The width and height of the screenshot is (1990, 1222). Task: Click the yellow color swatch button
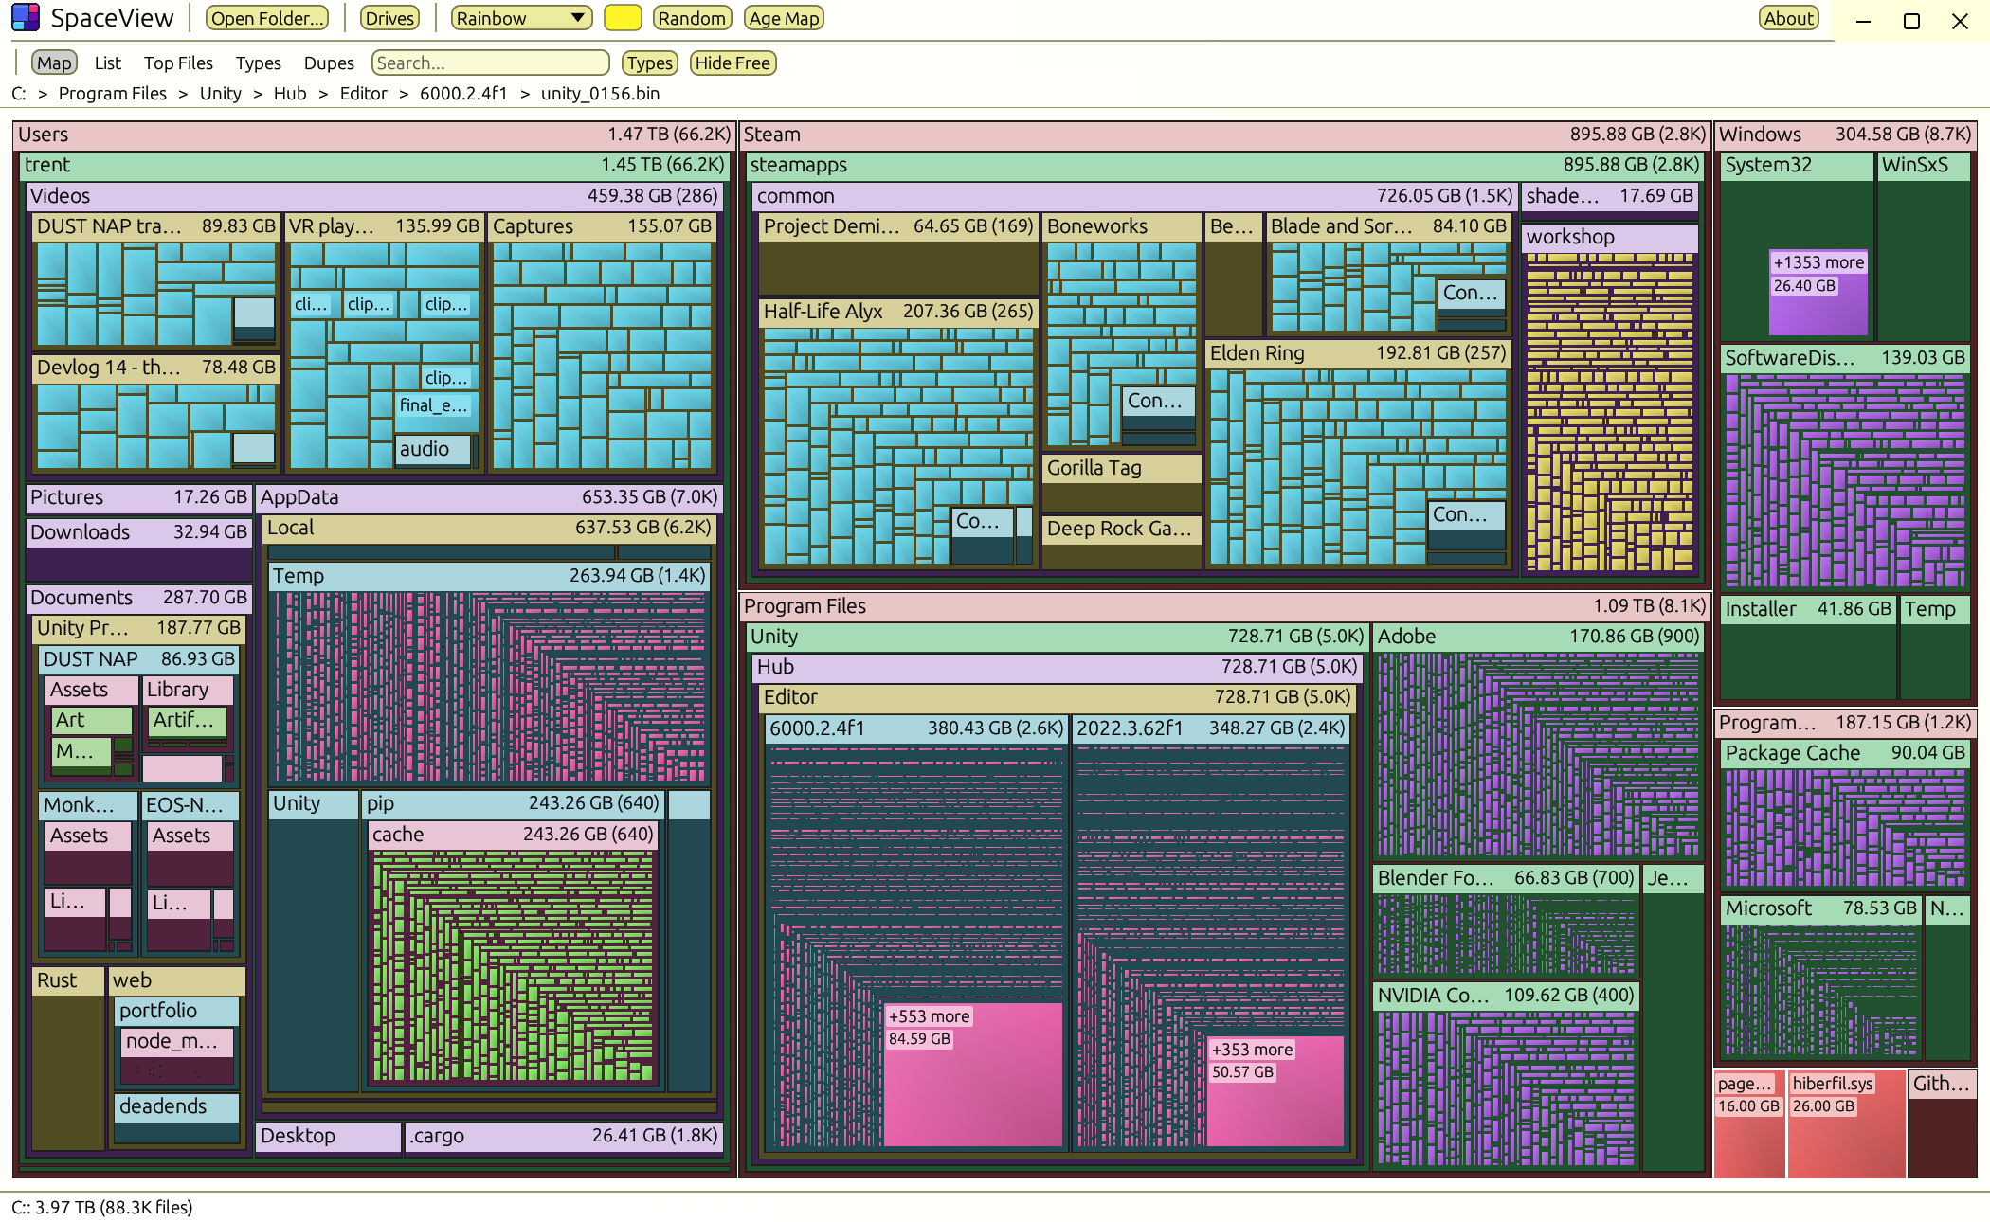click(x=623, y=18)
